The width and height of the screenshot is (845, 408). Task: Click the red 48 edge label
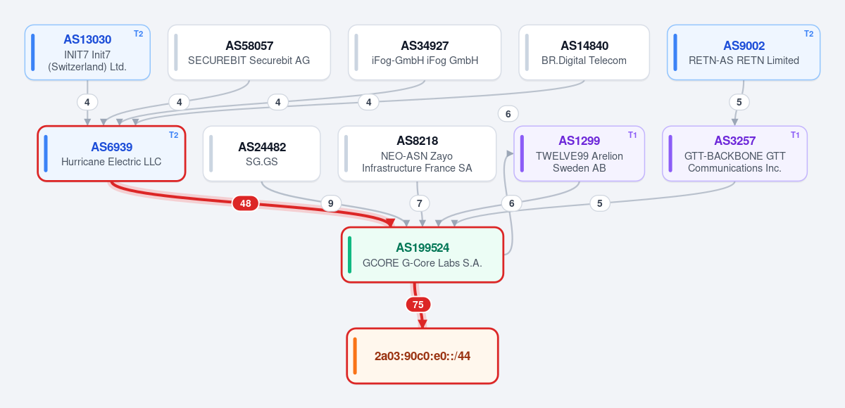(245, 203)
